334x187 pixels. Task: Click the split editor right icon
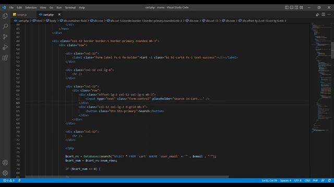tap(324, 15)
